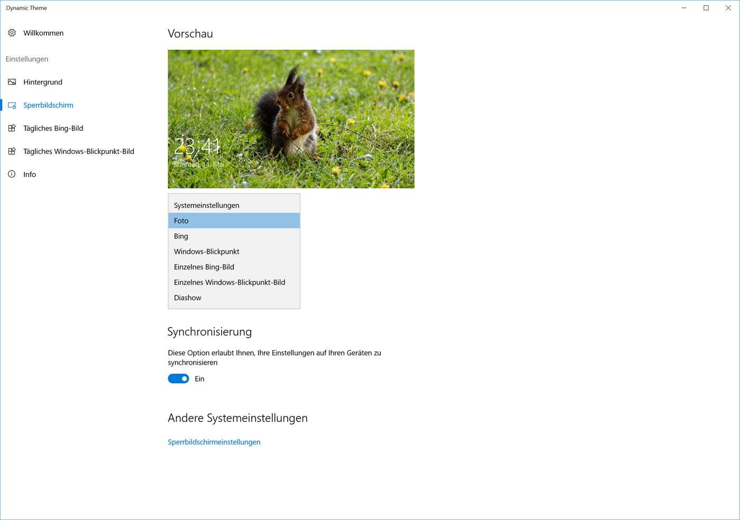Pick Einzelnes Windows-Blickpunkt-Bild option

pos(234,282)
